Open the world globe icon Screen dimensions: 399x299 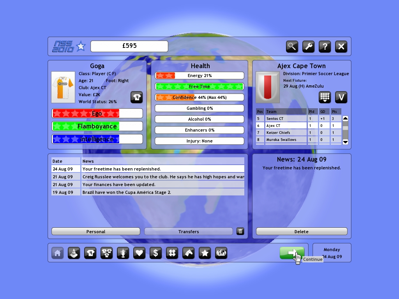point(221,253)
